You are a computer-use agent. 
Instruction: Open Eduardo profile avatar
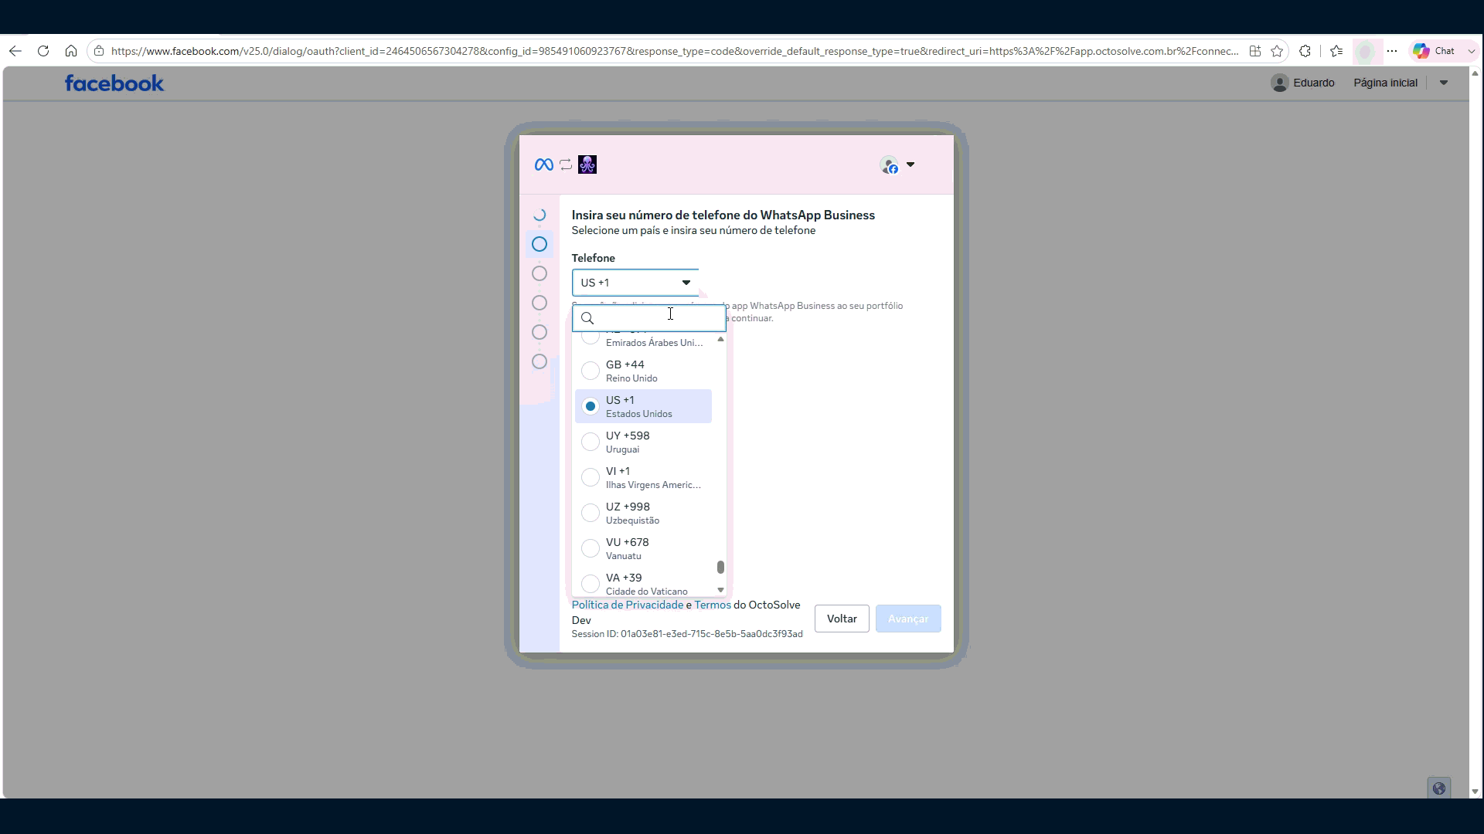coord(1280,83)
